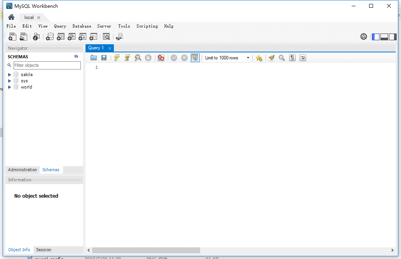The width and height of the screenshot is (401, 259).
Task: Close the local connection tab
Action: point(38,17)
